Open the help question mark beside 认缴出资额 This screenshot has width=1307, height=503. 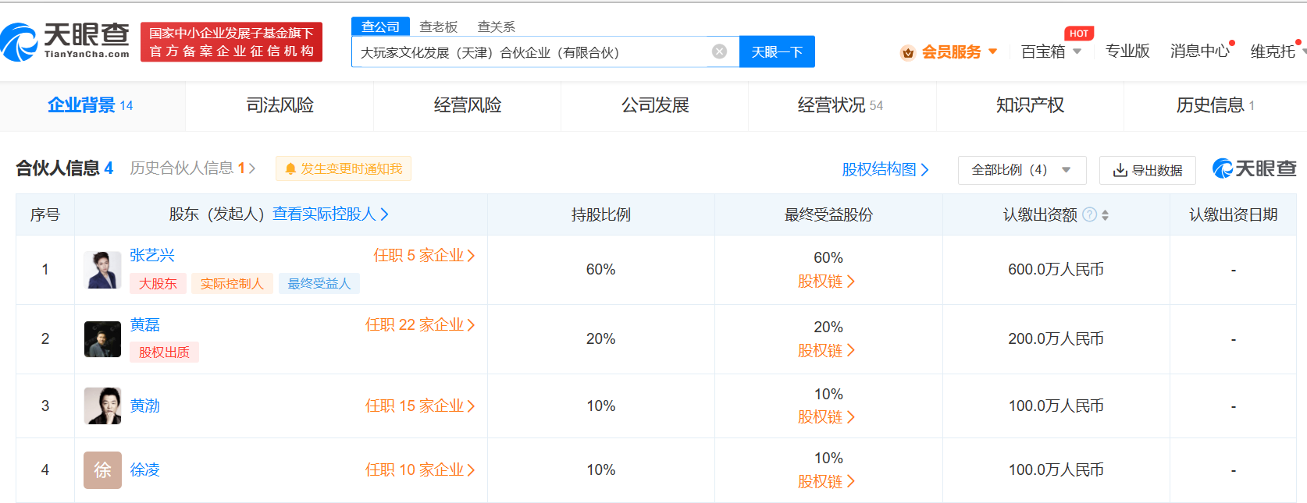click(1090, 214)
